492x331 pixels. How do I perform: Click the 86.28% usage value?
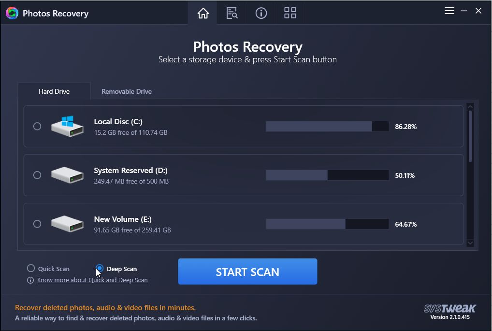pos(405,127)
